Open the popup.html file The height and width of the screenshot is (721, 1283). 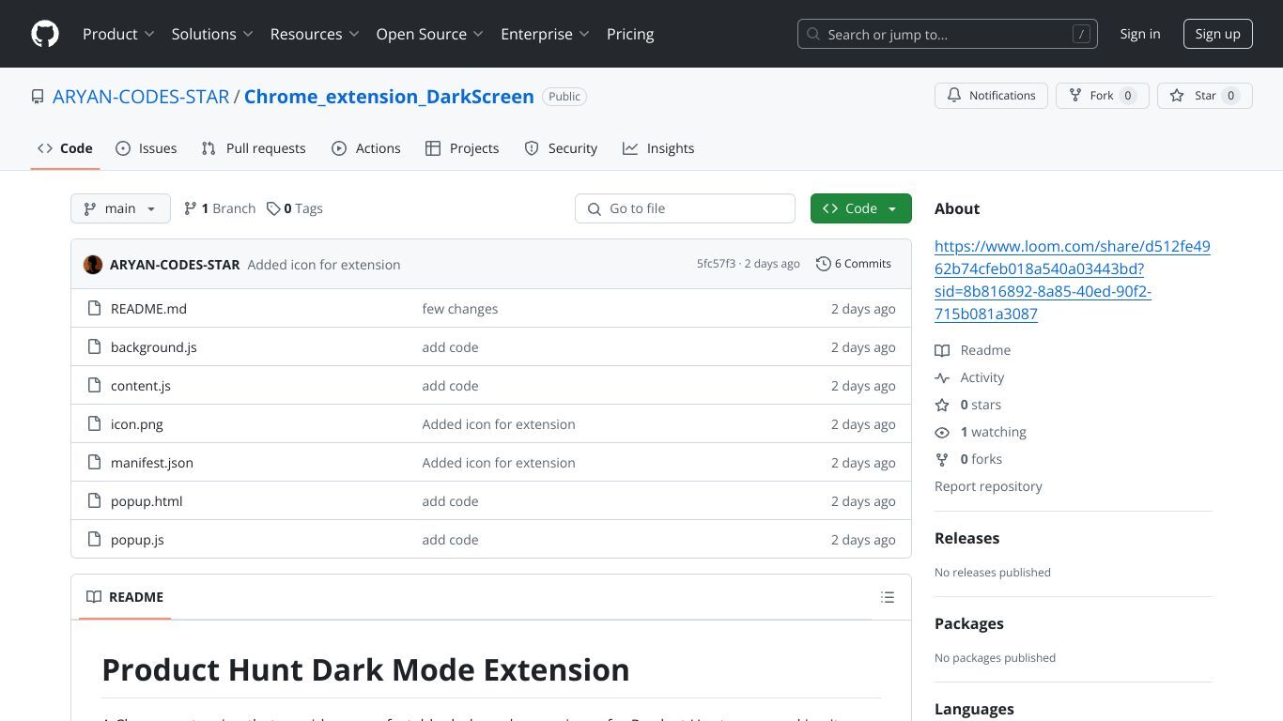point(147,501)
